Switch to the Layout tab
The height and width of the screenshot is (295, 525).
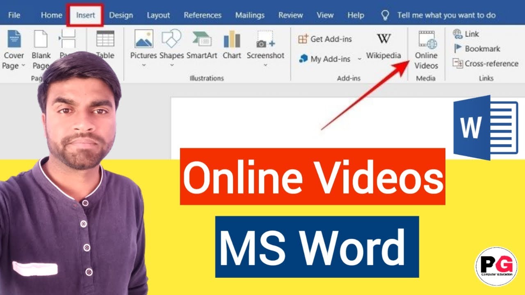[158, 15]
